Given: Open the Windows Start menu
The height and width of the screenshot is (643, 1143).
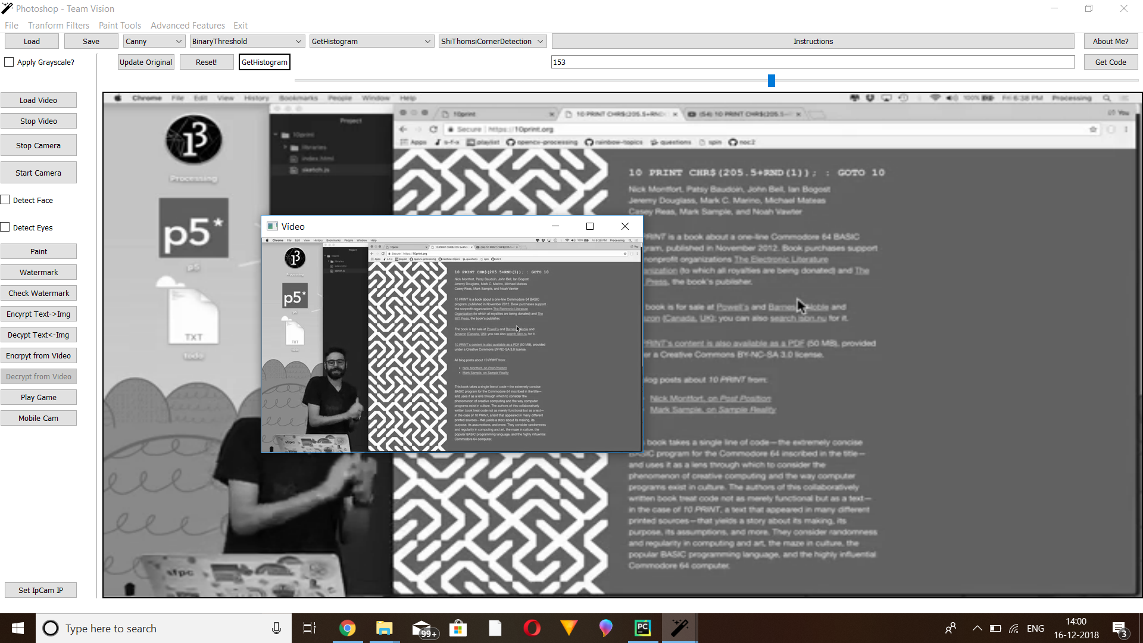Looking at the screenshot, I should tap(18, 628).
